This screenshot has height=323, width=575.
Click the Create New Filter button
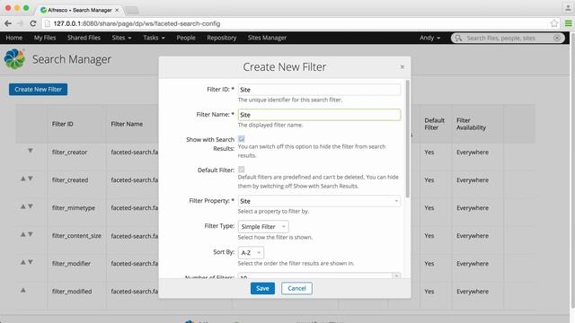pos(38,90)
